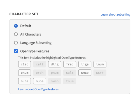Viewport: 140px width, 109px height.
Task: Toggle the lnum feature tag
Action: [x=100, y=64]
